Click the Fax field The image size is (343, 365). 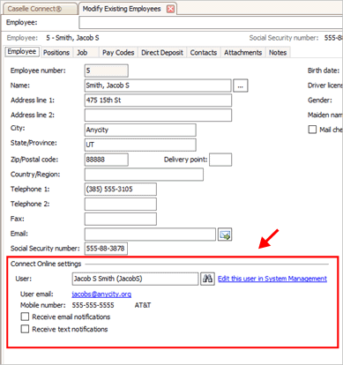click(x=120, y=219)
